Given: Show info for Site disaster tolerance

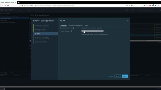Looking at the screenshot, I should pyautogui.click(x=73, y=28).
